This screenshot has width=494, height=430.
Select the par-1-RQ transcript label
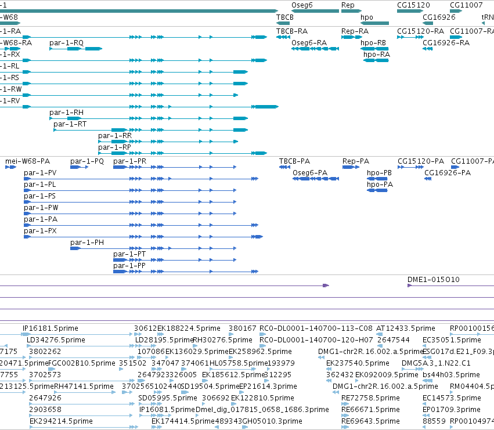click(x=67, y=43)
